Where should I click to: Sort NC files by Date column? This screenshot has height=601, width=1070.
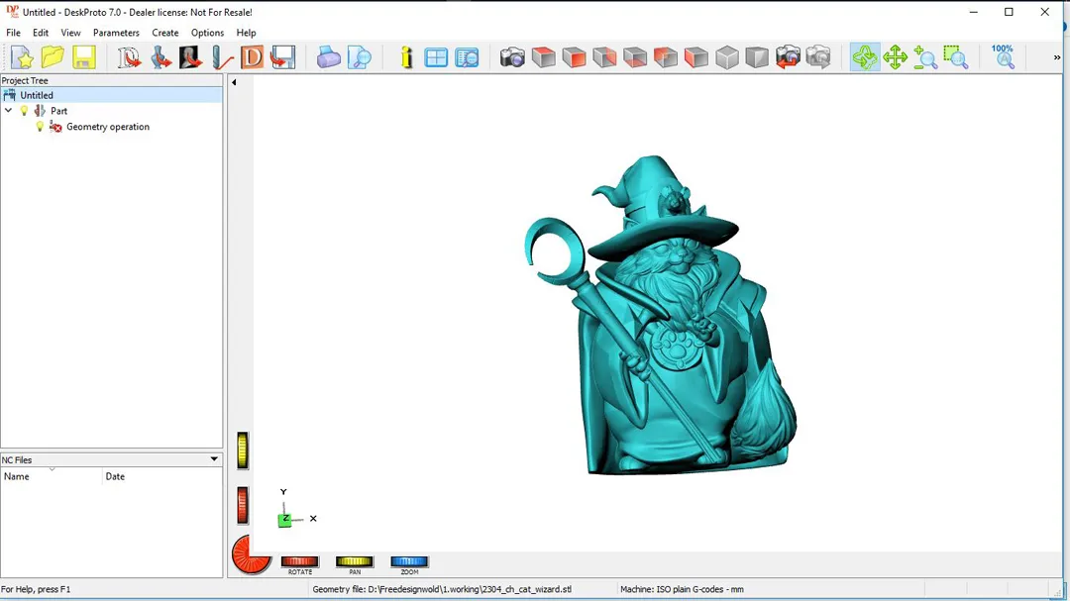162,476
